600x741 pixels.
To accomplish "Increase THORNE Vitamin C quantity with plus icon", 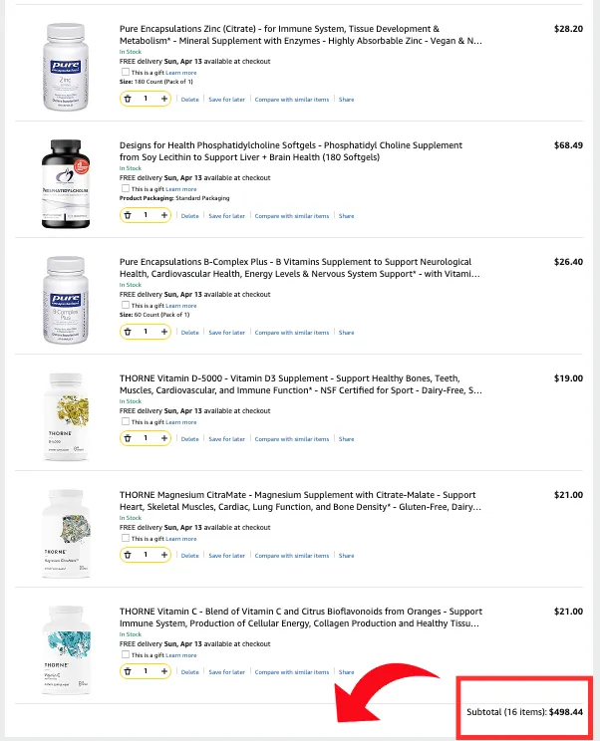I will point(164,671).
